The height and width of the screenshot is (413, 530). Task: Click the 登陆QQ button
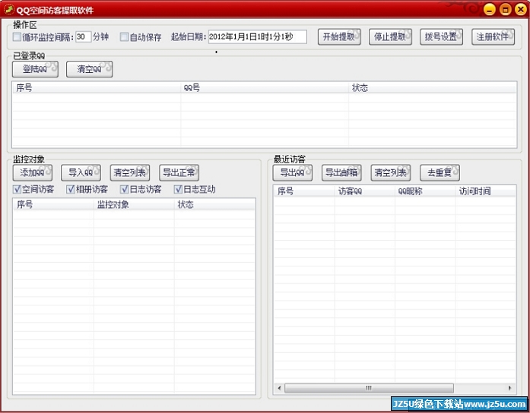[x=35, y=69]
